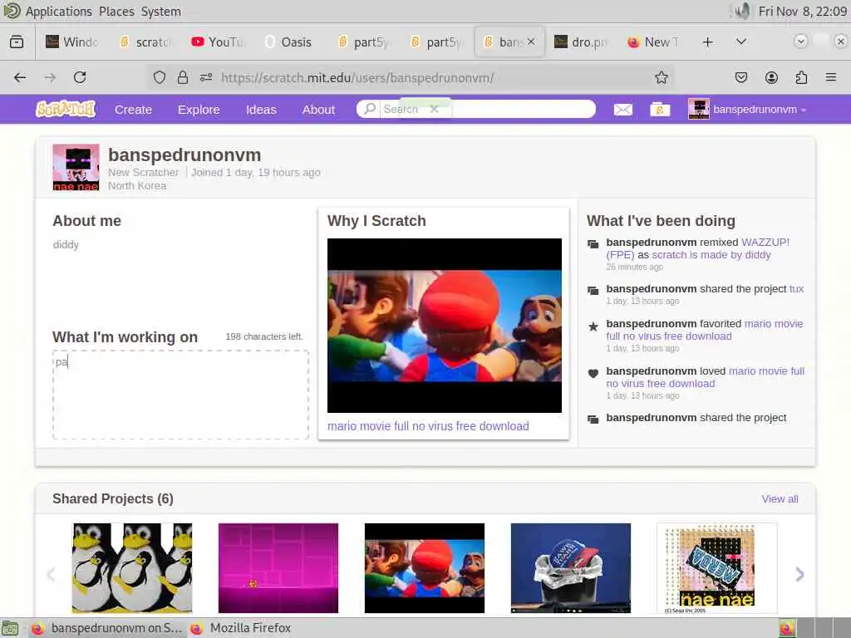Open the site permissions icon in address bar

[x=206, y=77]
